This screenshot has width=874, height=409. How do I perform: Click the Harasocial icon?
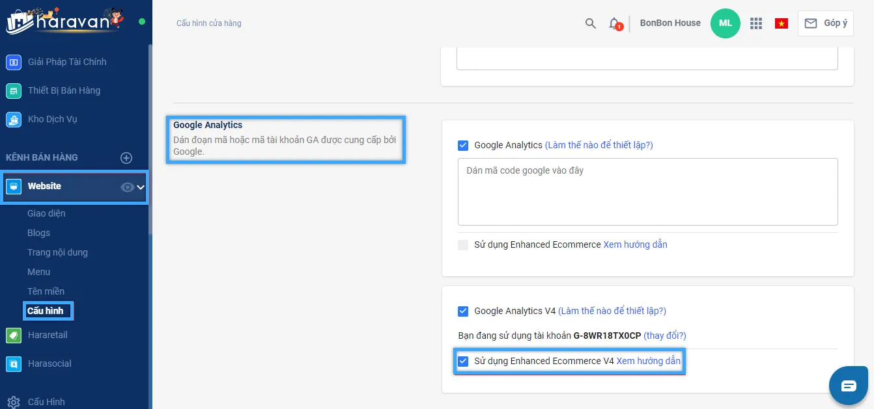coord(13,364)
